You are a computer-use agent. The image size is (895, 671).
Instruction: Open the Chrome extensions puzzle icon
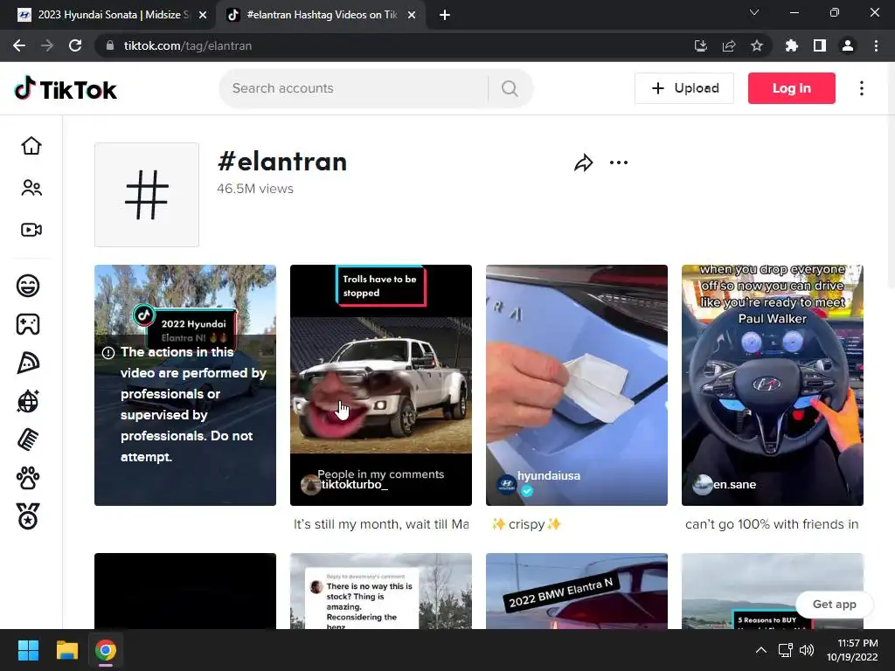point(791,45)
